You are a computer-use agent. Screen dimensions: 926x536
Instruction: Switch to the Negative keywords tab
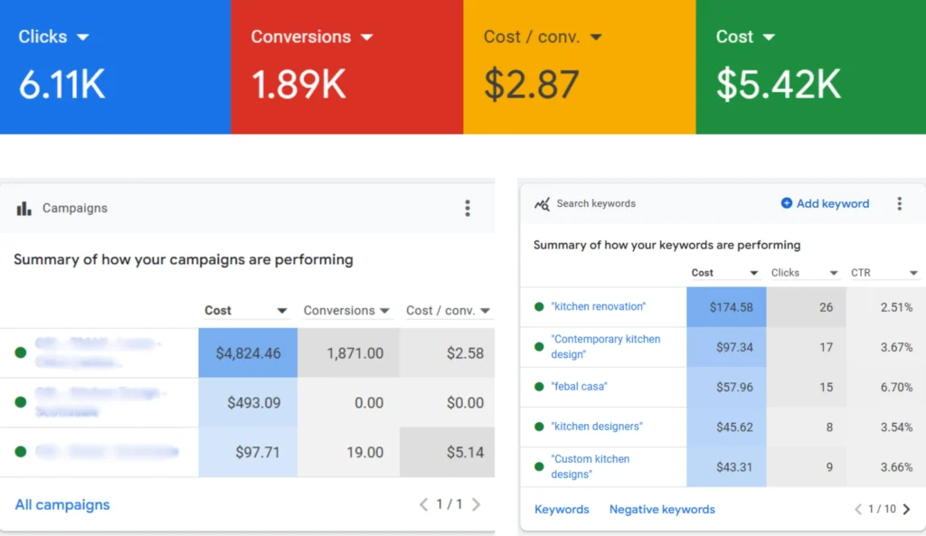click(x=662, y=510)
